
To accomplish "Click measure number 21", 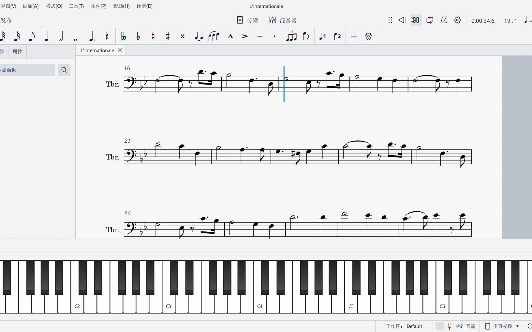I will pos(127,141).
